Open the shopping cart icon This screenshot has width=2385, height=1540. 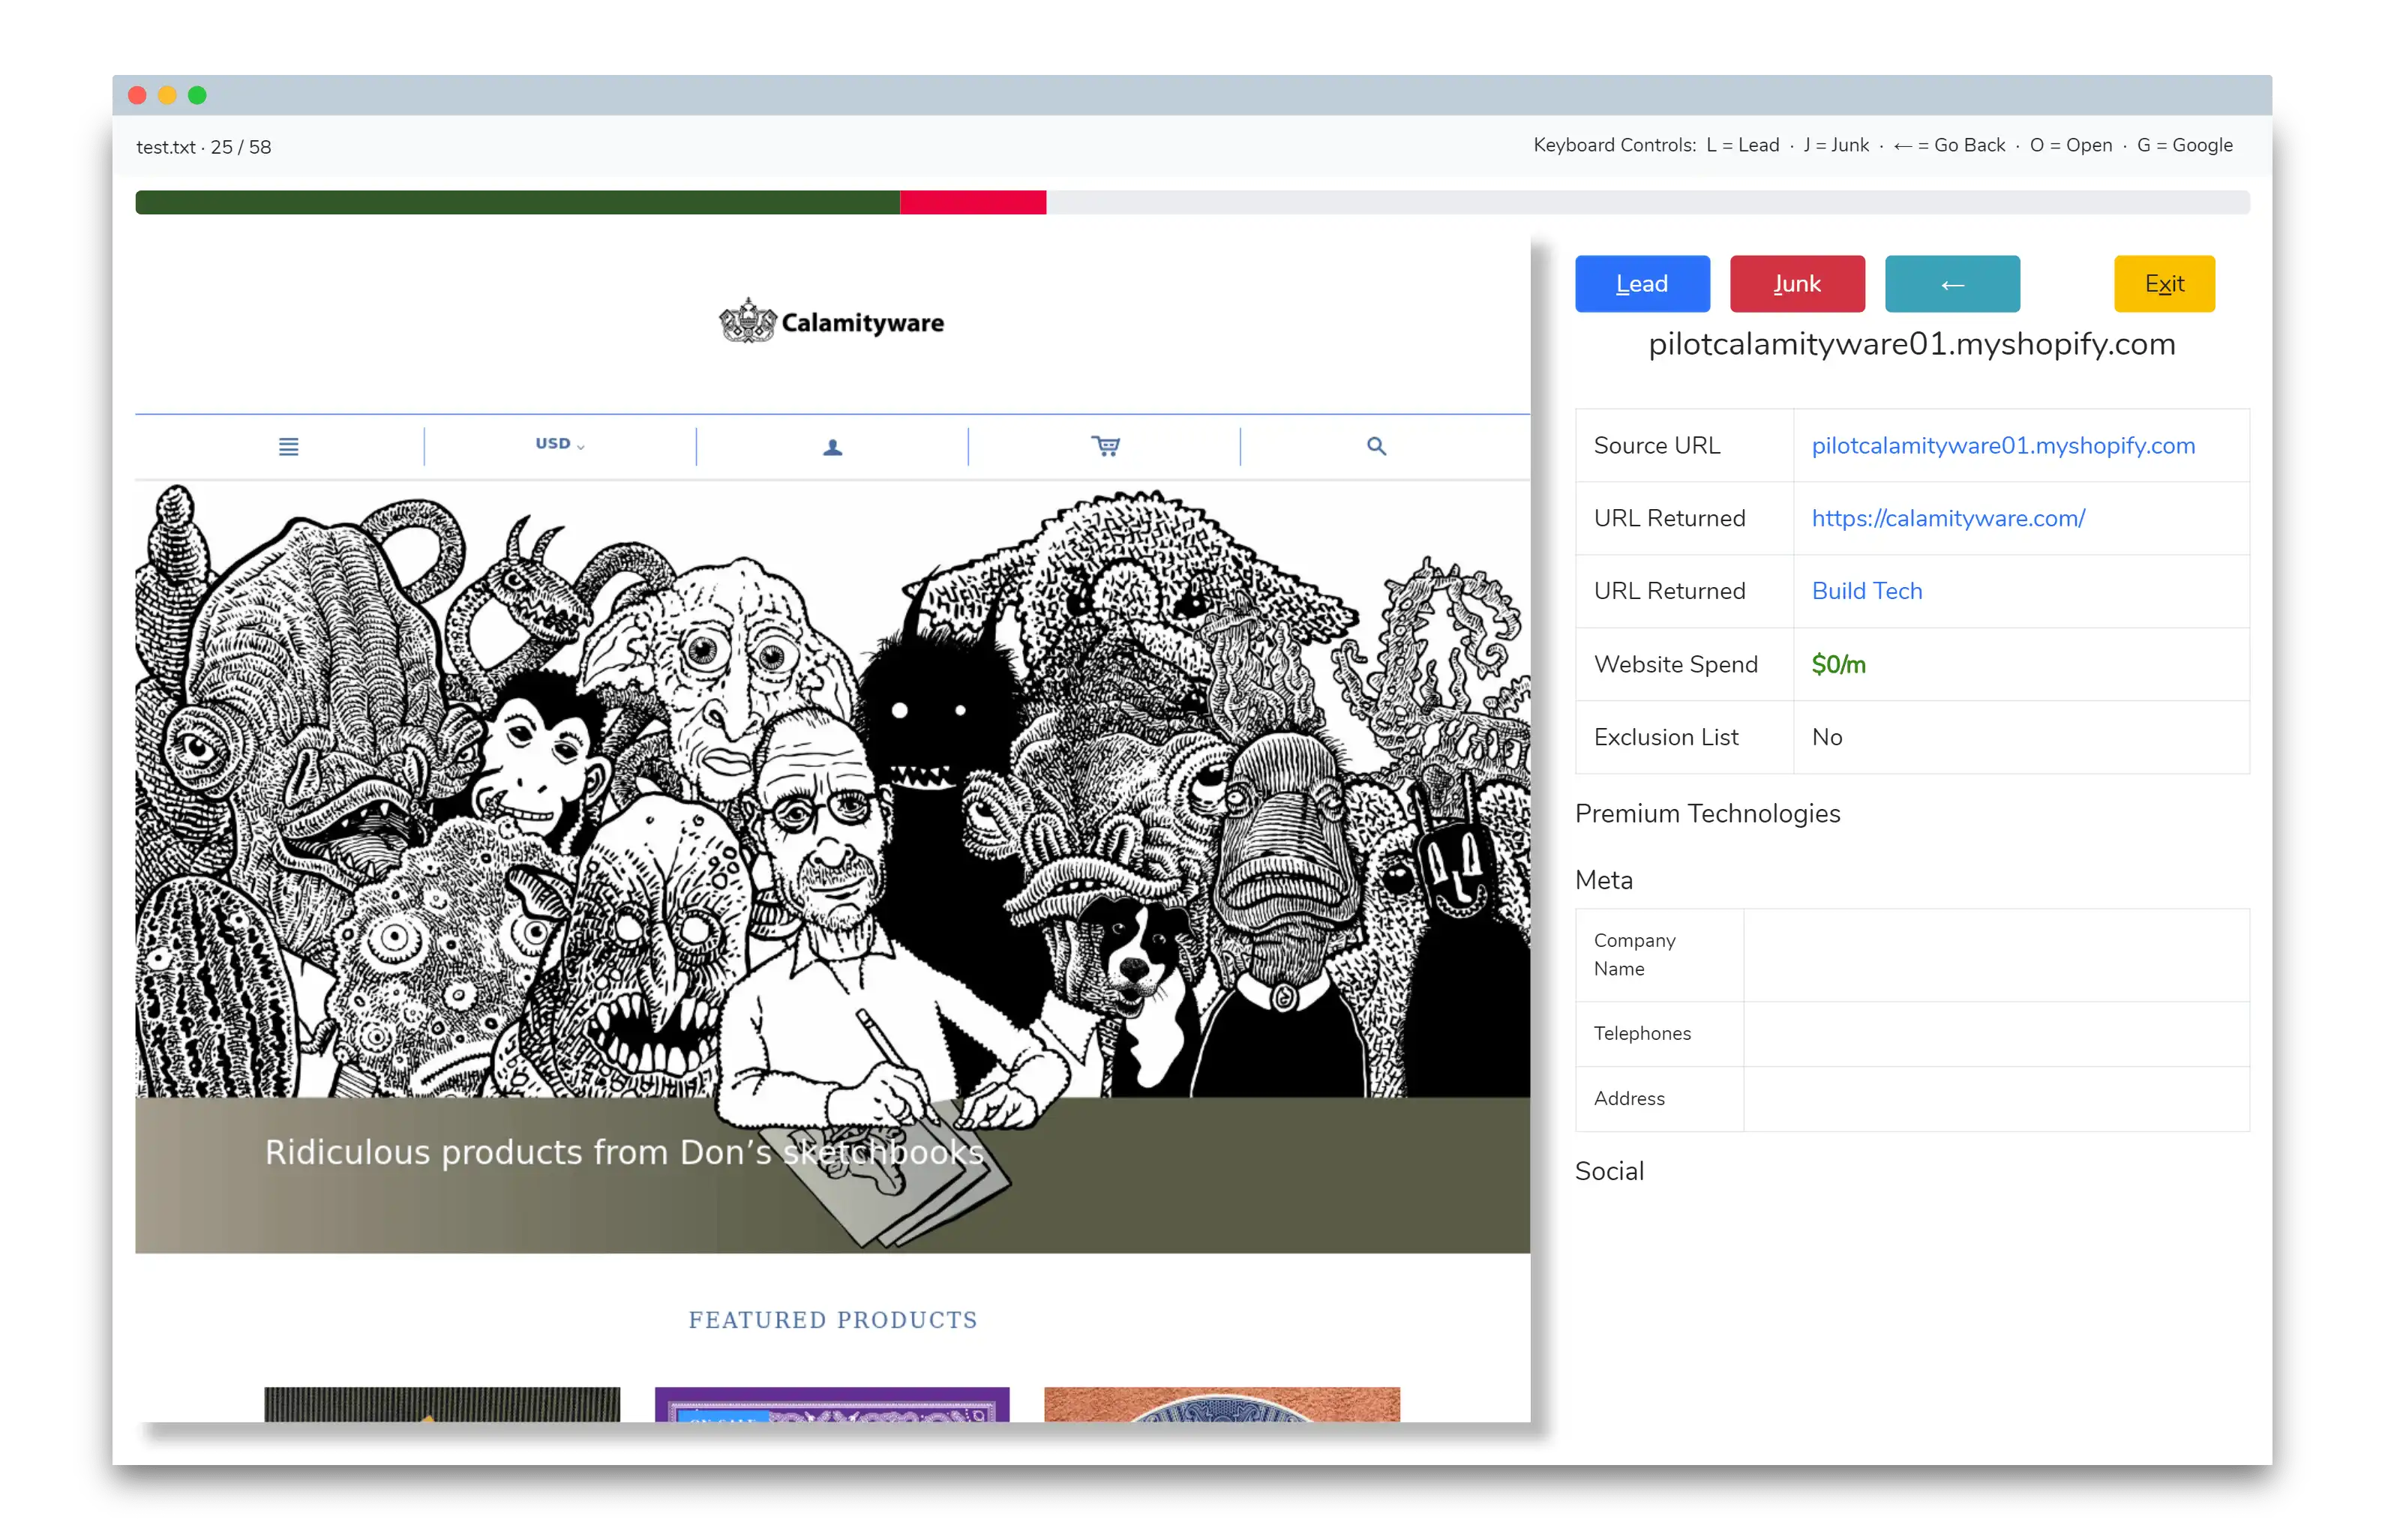[x=1105, y=446]
